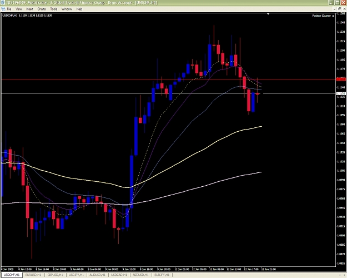The image size is (347, 278).
Task: Click the white current bid price label
Action: (340, 94)
